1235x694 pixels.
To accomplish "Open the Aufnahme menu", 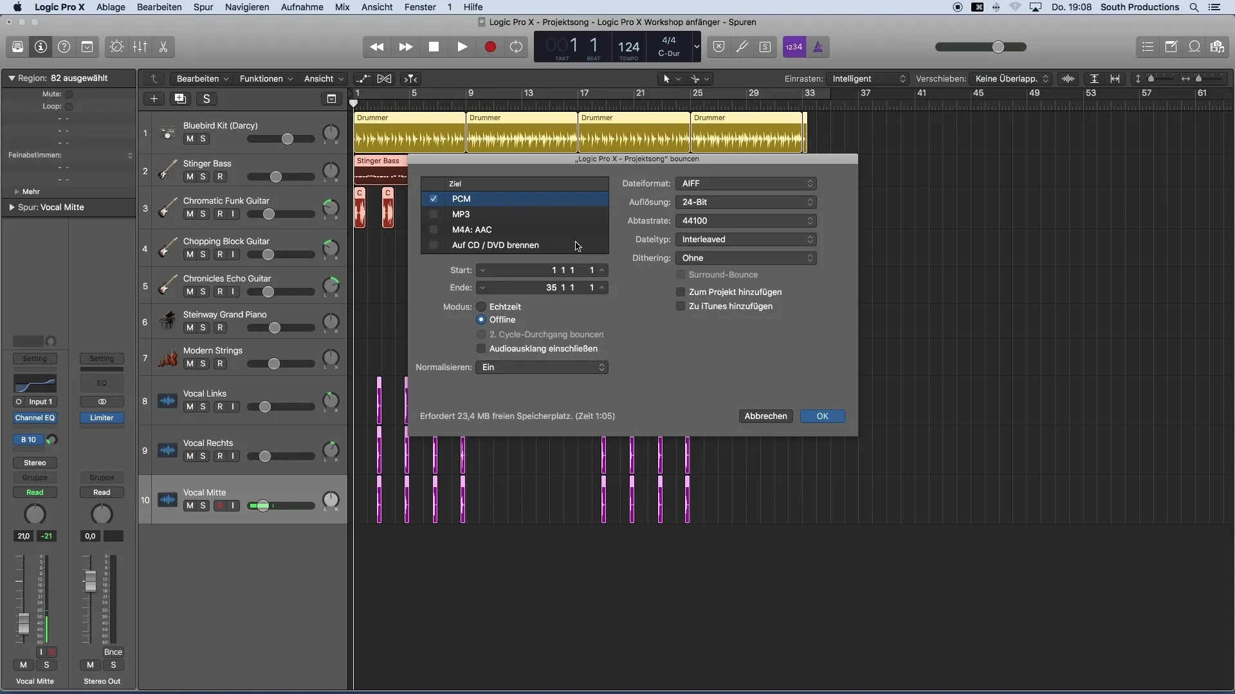I will [302, 7].
